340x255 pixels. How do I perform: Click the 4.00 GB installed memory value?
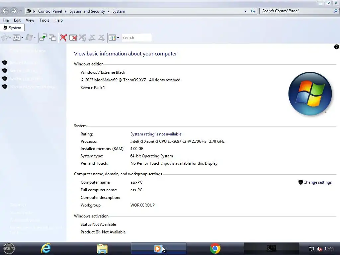pos(136,149)
